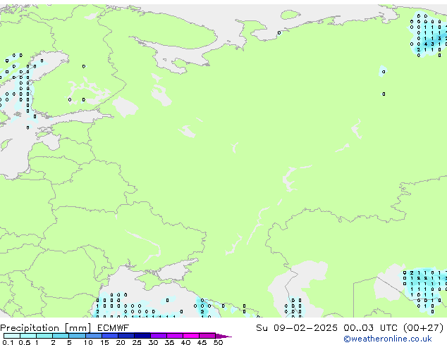Click the '40' legend scale label

click(185, 342)
